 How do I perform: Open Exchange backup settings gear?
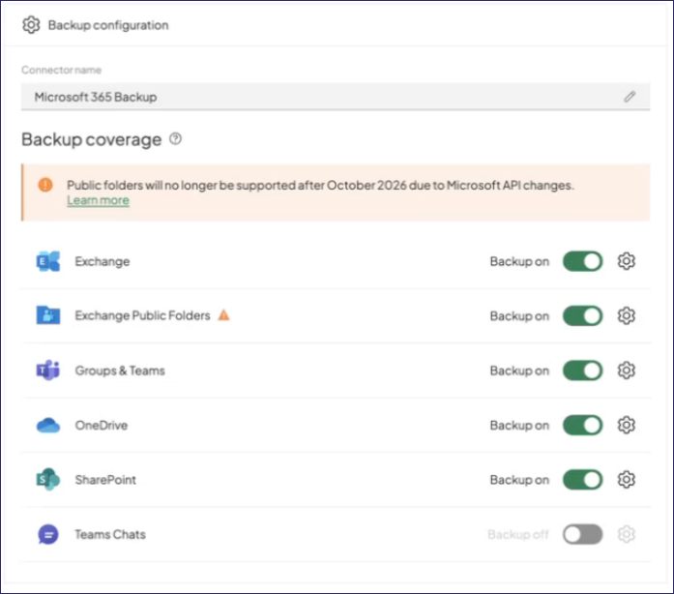point(627,261)
